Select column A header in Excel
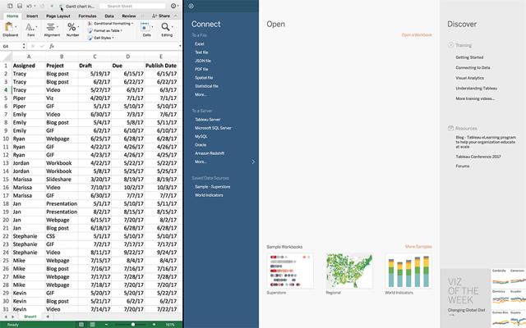The width and height of the screenshot is (526, 328). coord(29,57)
